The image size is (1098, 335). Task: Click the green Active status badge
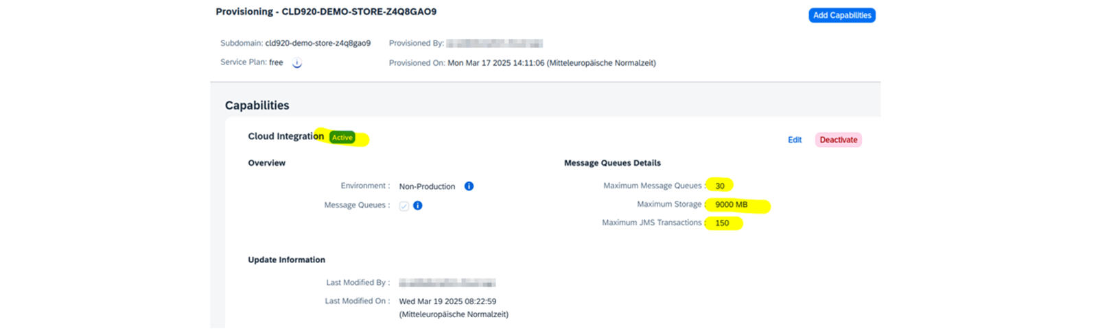[342, 138]
